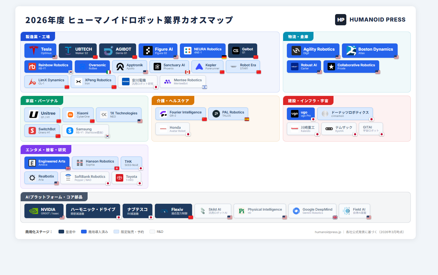
Task: Open the THK SEED-Noid card
Action: [x=131, y=163]
